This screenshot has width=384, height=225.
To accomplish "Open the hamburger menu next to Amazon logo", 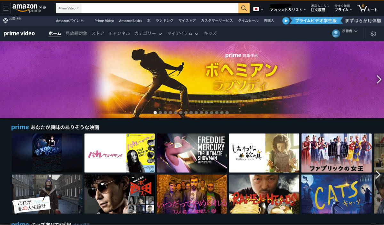I will [x=6, y=8].
